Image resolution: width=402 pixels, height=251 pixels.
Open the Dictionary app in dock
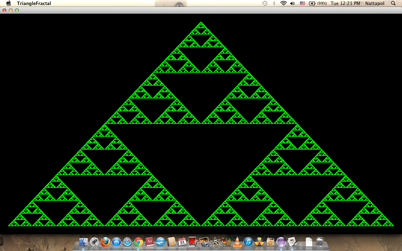pyautogui.click(x=149, y=242)
